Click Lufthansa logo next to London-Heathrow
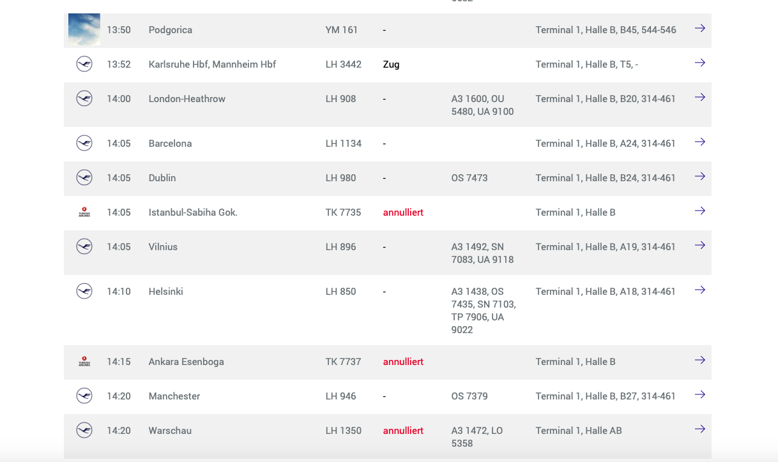778x462 pixels. point(84,98)
